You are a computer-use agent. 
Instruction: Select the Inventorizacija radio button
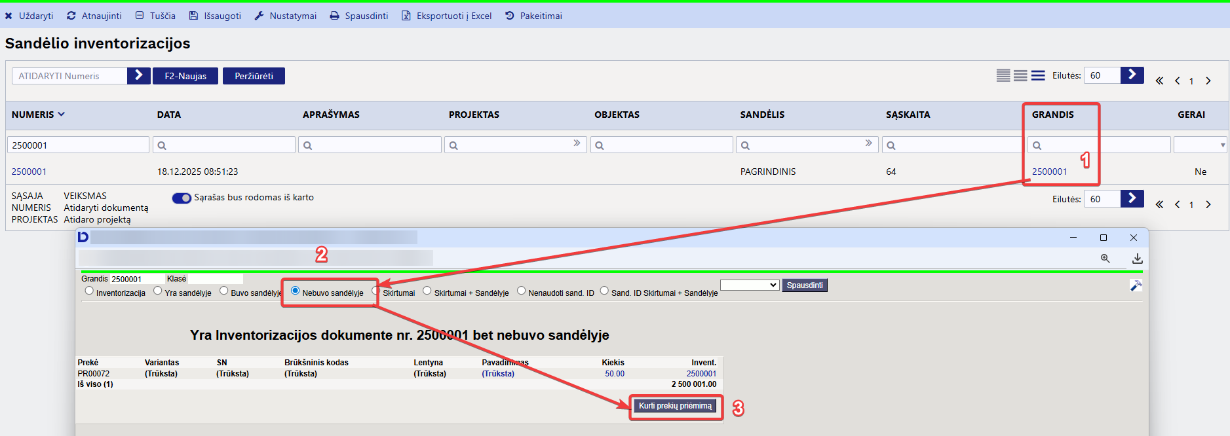pos(89,291)
